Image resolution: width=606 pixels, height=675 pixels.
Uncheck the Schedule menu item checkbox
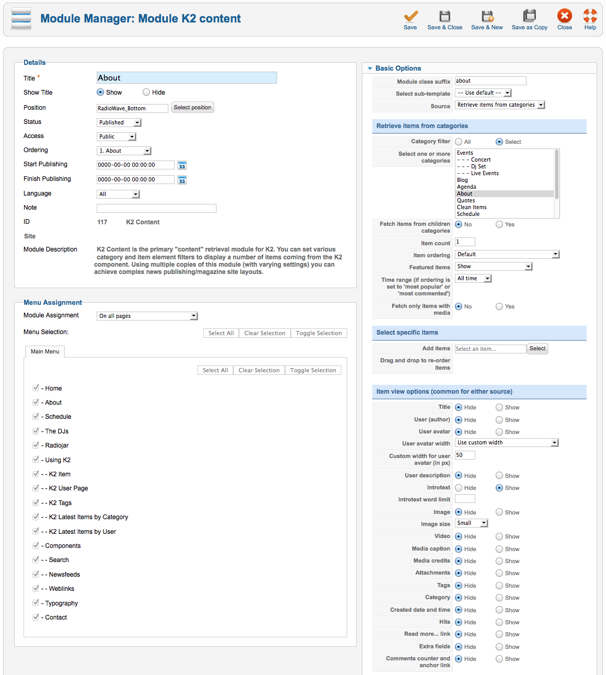pos(36,416)
